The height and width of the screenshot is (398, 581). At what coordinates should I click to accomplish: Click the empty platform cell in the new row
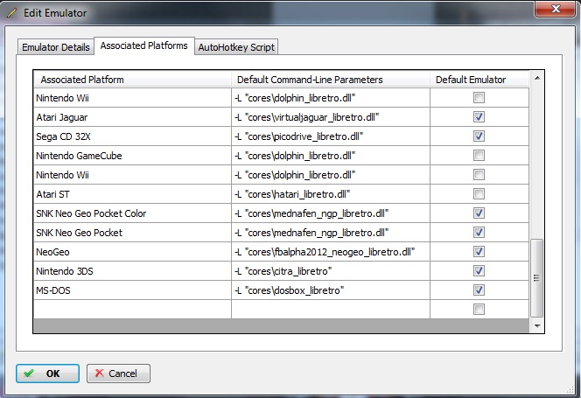pos(132,310)
